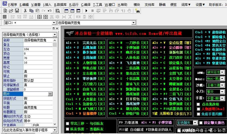
Task: Click the Find magnifier toolbar icon
Action: (x=58, y=11)
